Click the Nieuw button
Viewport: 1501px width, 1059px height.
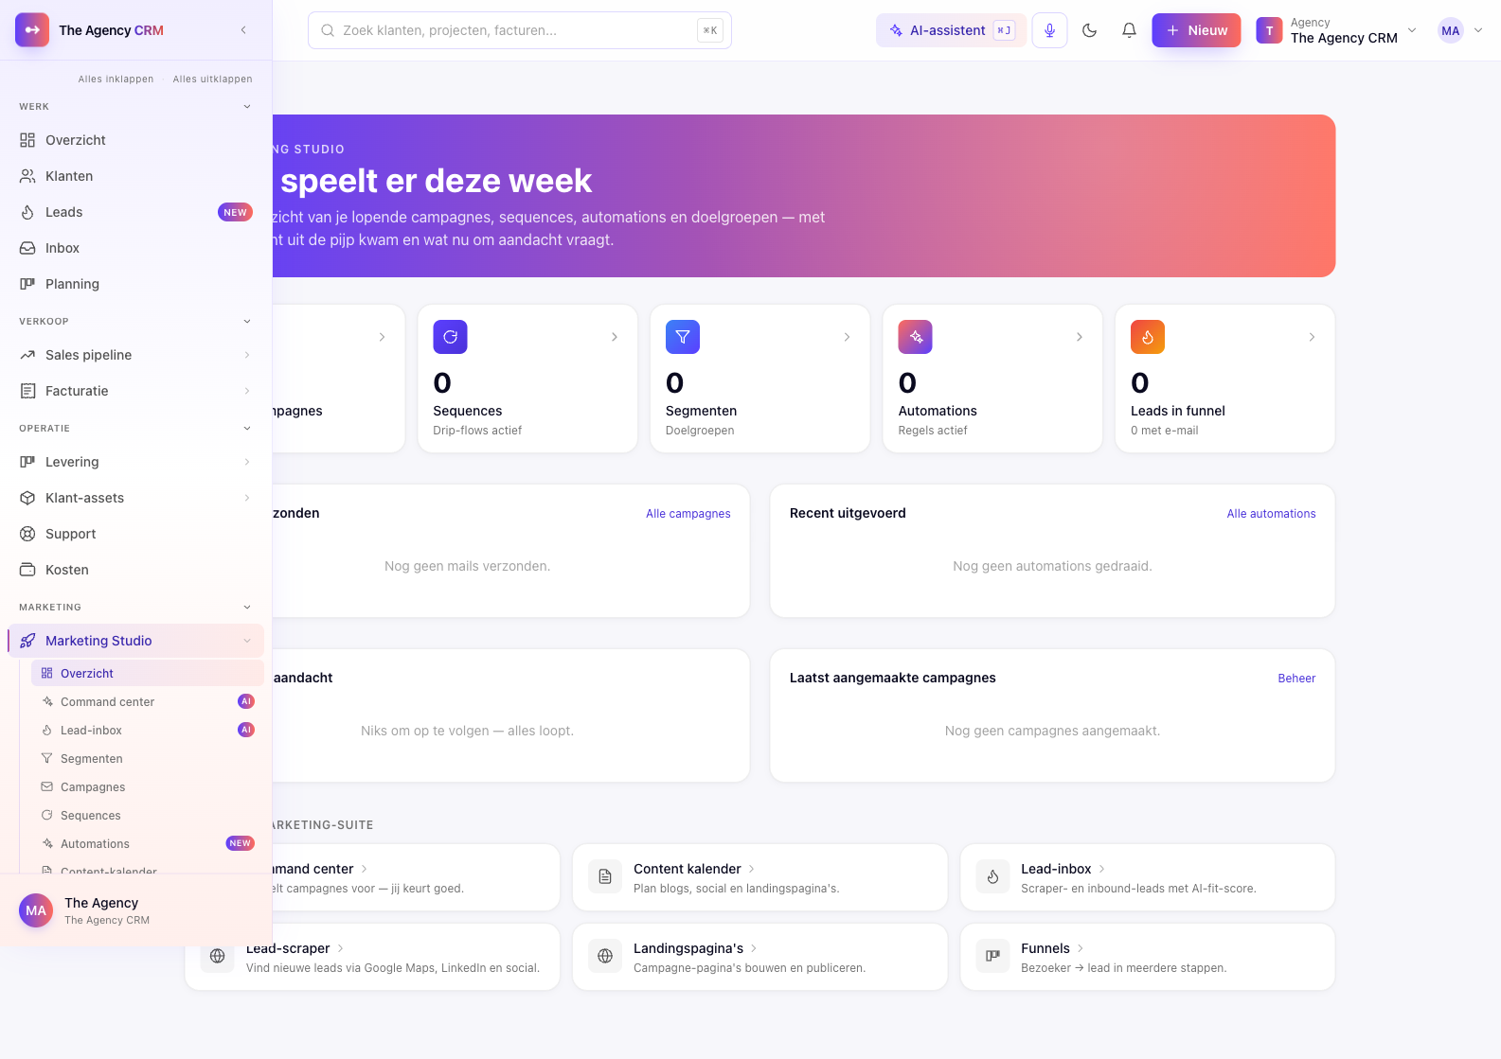(x=1196, y=30)
